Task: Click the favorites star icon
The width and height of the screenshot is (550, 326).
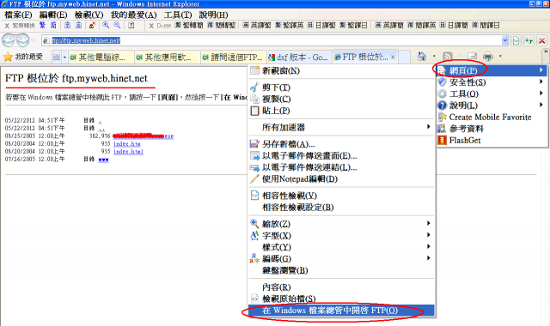Action: 8,57
